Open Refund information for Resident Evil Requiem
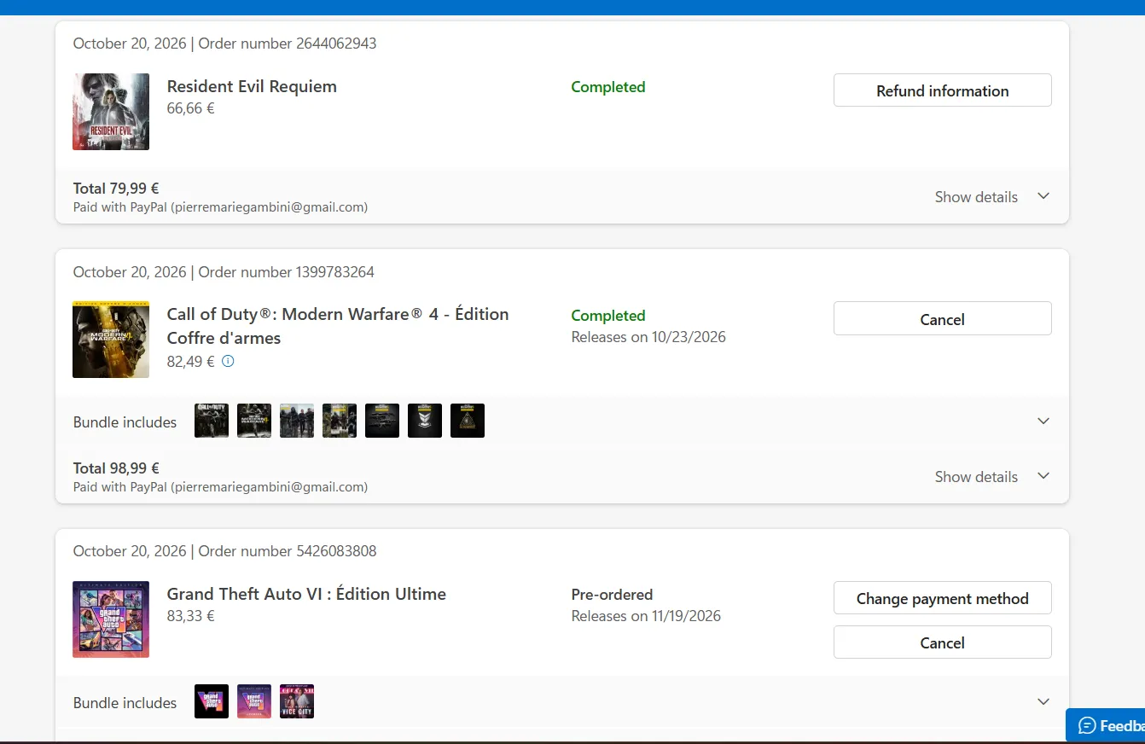 [x=942, y=90]
